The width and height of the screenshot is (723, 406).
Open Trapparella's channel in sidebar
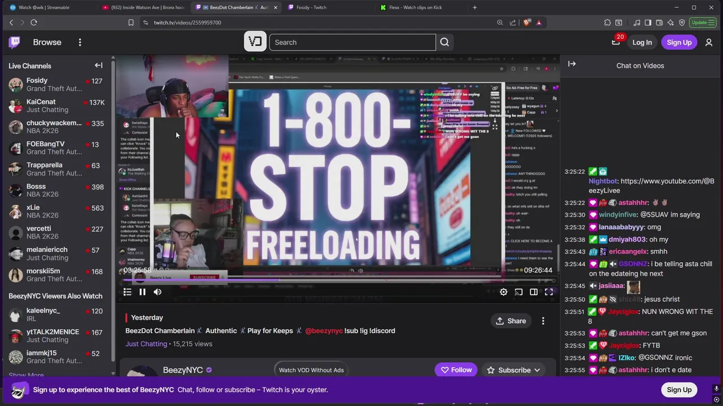pos(56,169)
